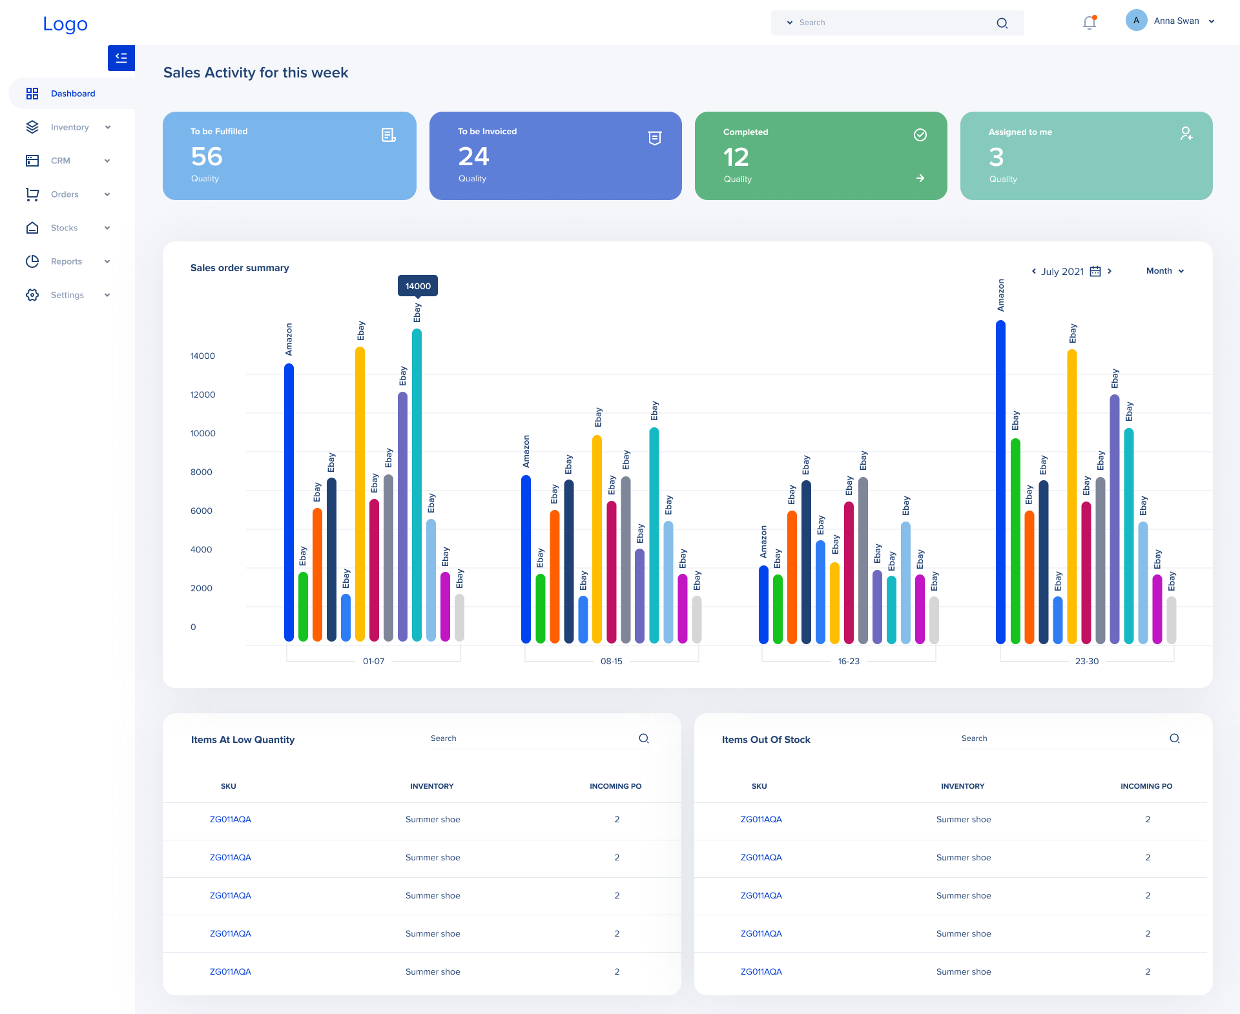Expand the Reports menu chevron
This screenshot has height=1014, width=1240.
107,261
